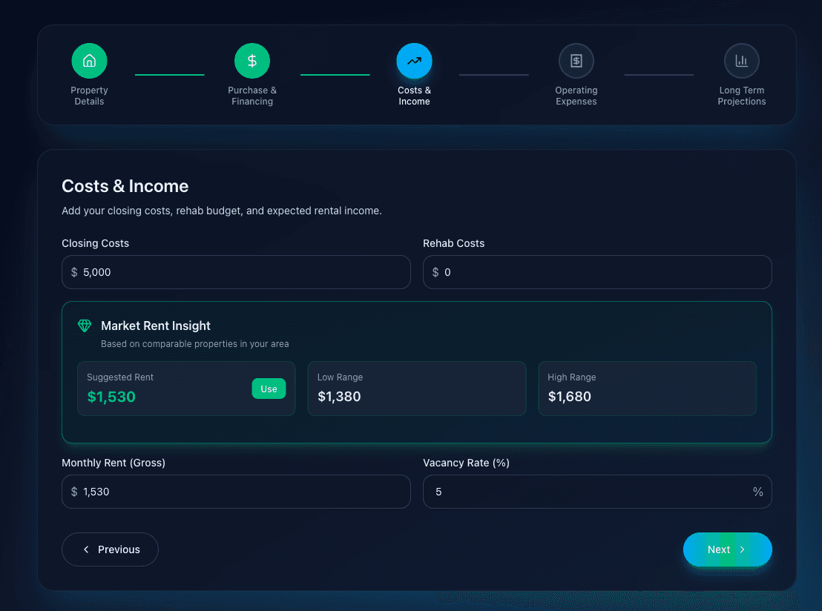The height and width of the screenshot is (611, 822).
Task: Jump to the Long Term Projections chart icon
Action: point(741,61)
